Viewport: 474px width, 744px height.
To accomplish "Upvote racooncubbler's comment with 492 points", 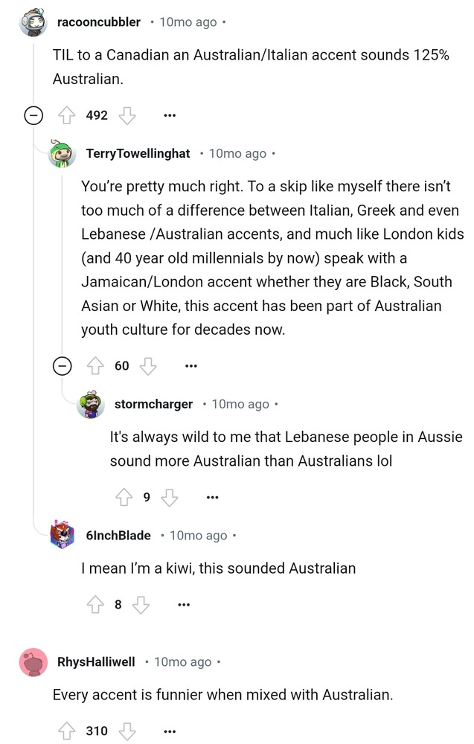I will (68, 115).
